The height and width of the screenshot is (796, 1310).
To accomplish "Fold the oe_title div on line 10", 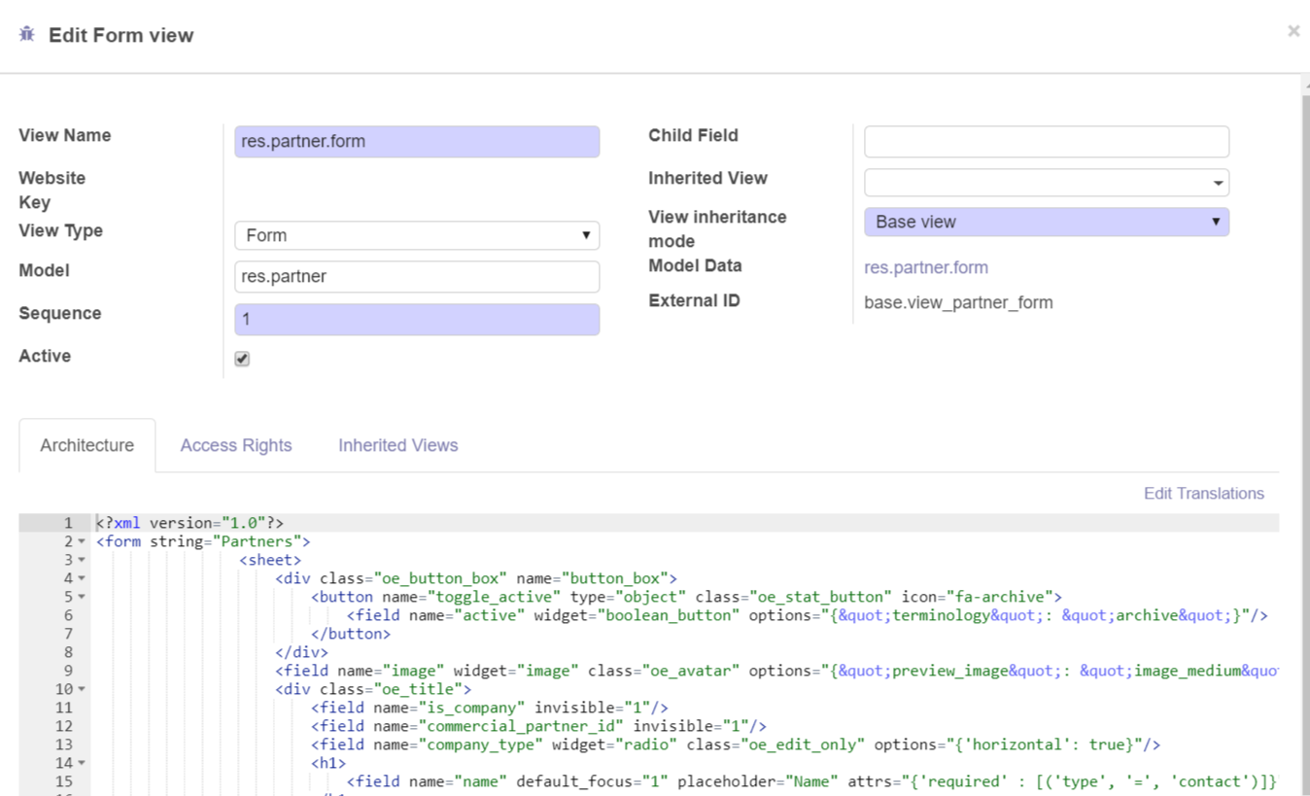I will (x=82, y=690).
